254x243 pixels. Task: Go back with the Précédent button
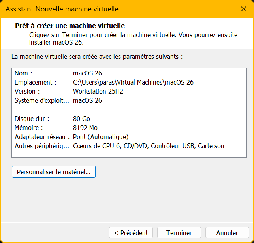pos(131,233)
